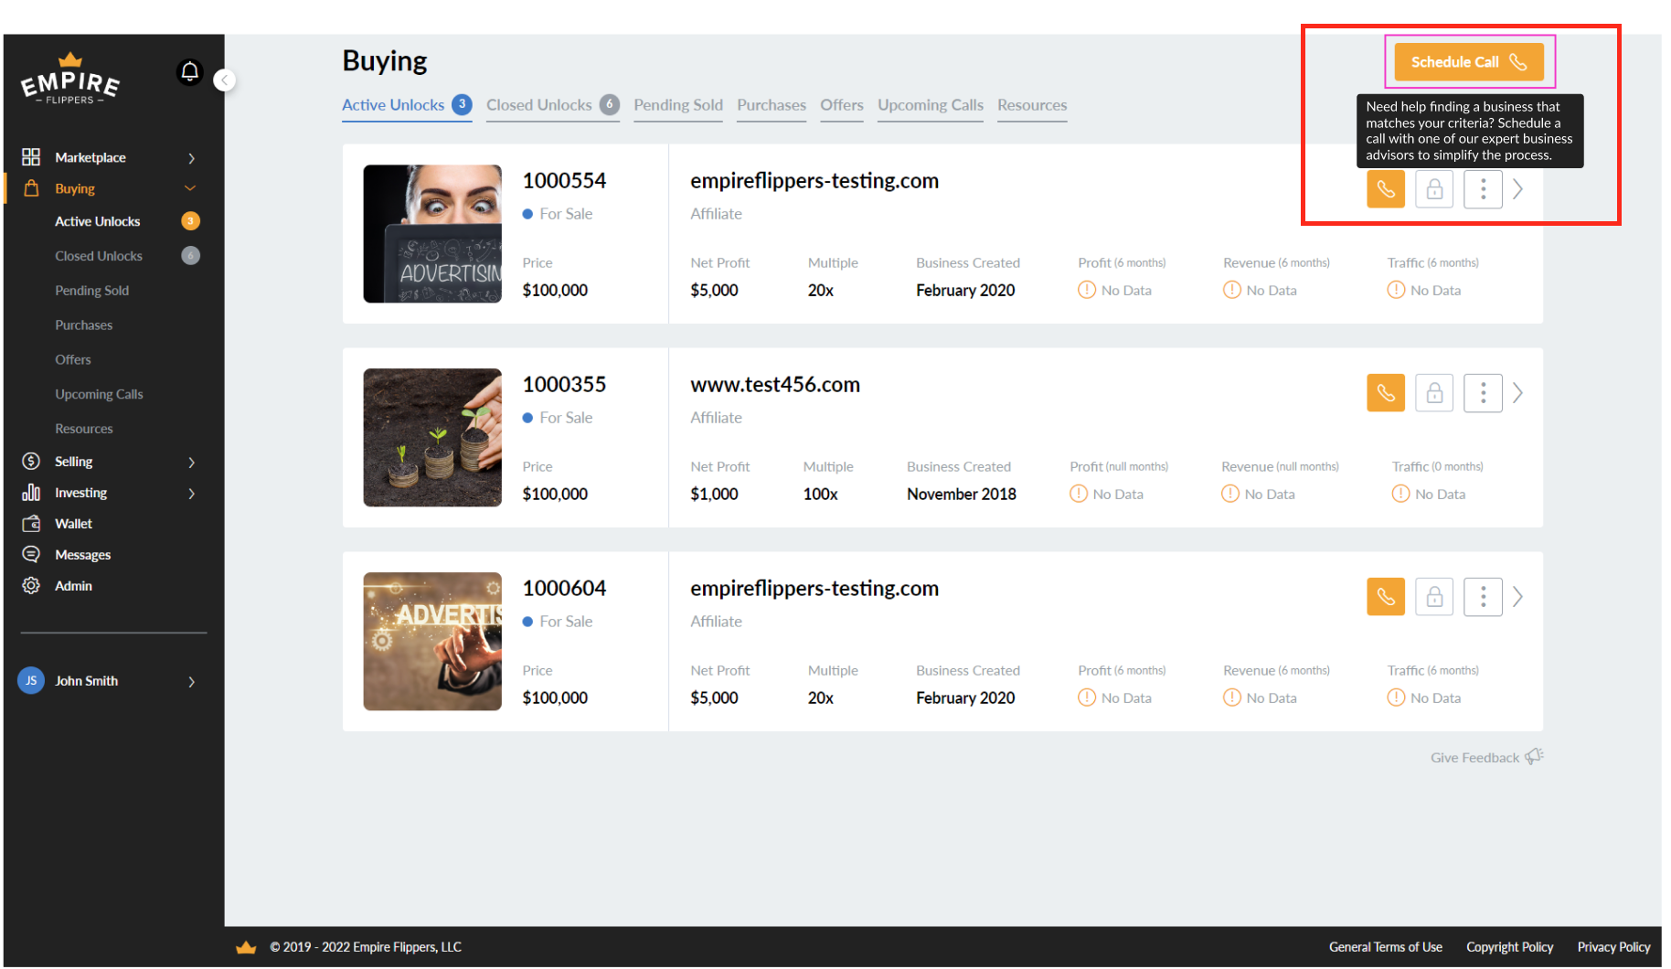Viewport: 1671px width, 969px height.
Task: Open three-dot menu for listing 1000604
Action: (1482, 597)
